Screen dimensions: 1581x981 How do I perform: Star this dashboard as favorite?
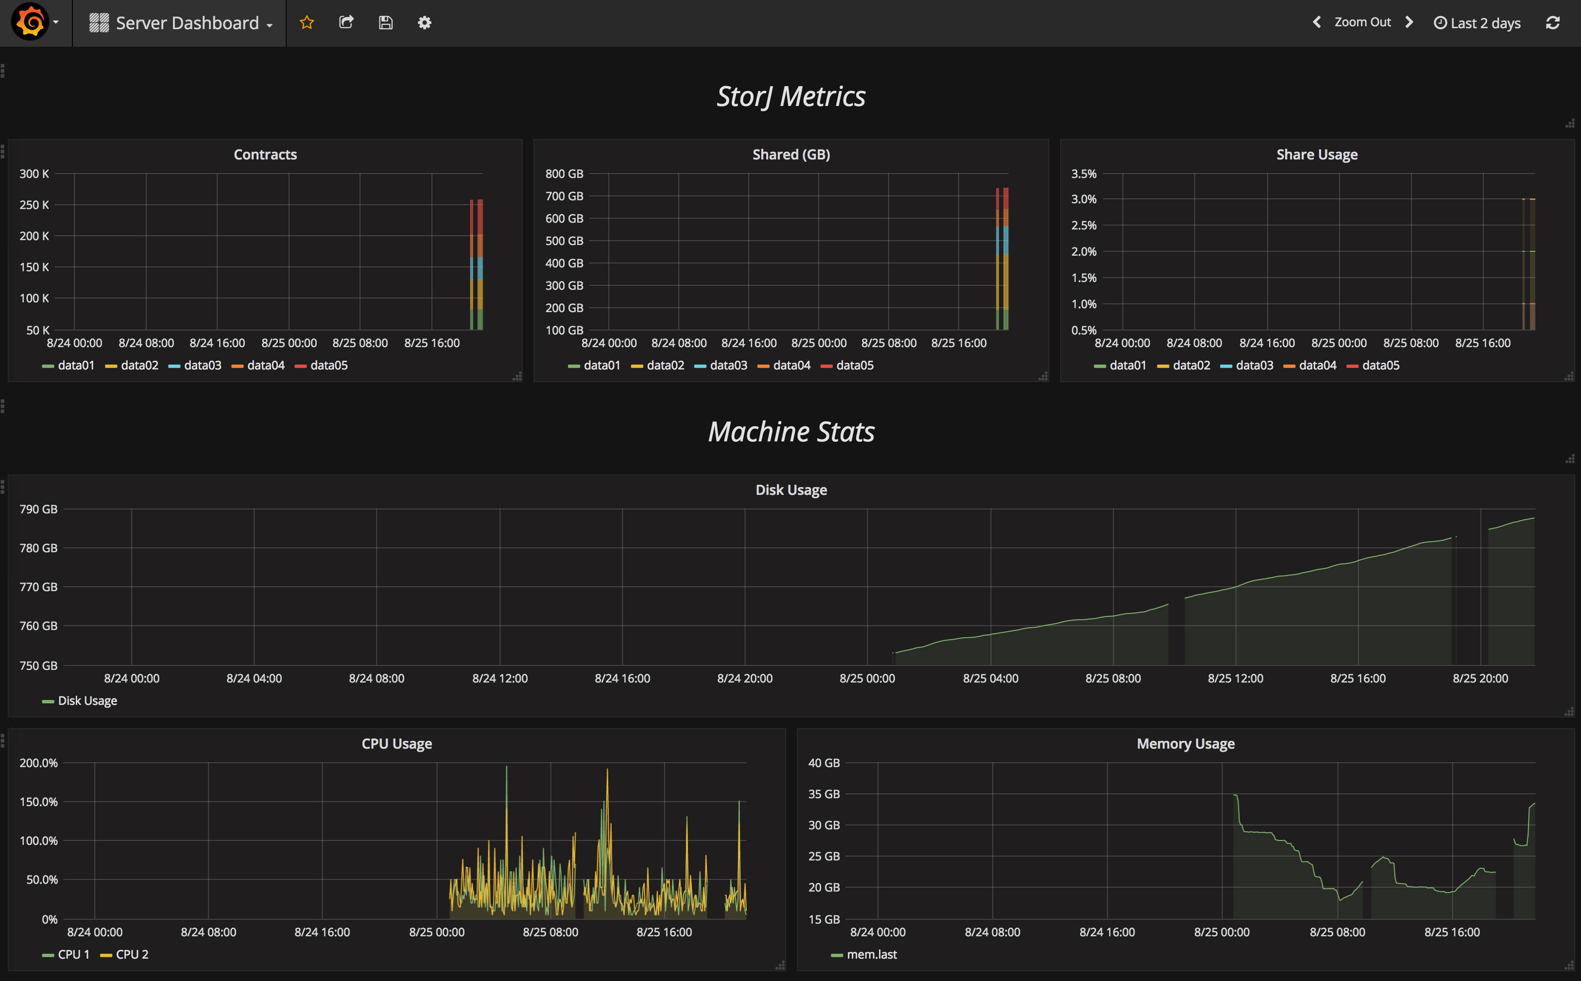(x=307, y=23)
